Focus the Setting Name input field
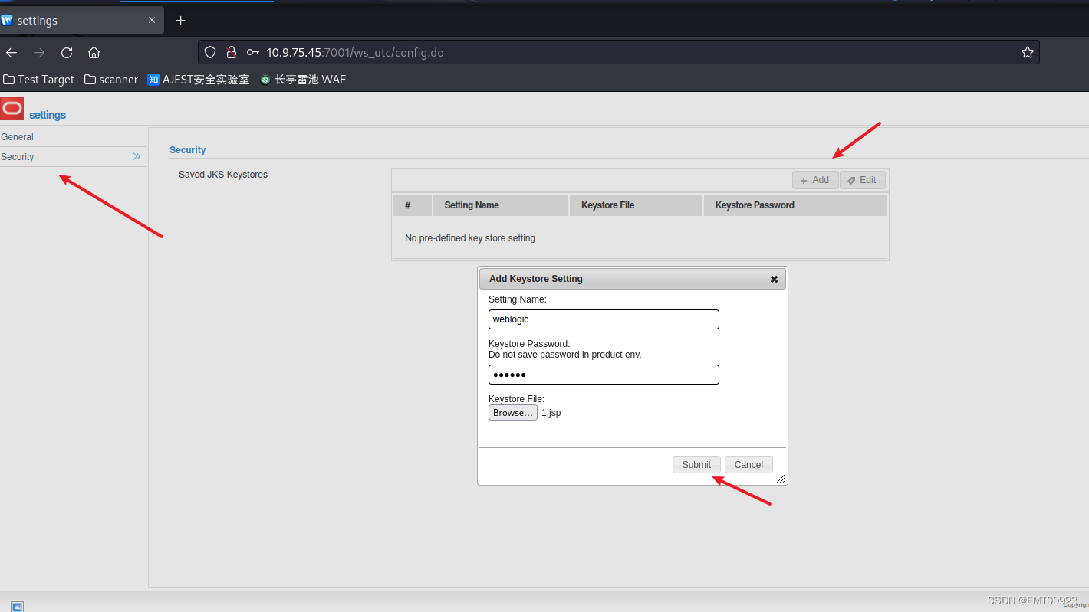 [604, 319]
